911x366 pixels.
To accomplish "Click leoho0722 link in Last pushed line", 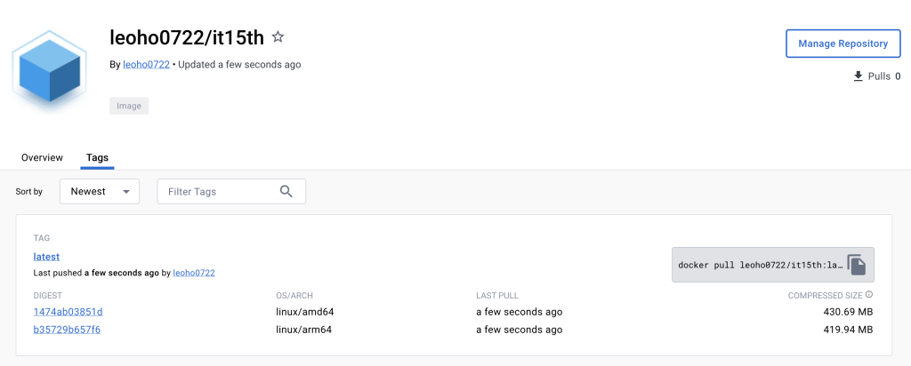I will (x=194, y=273).
